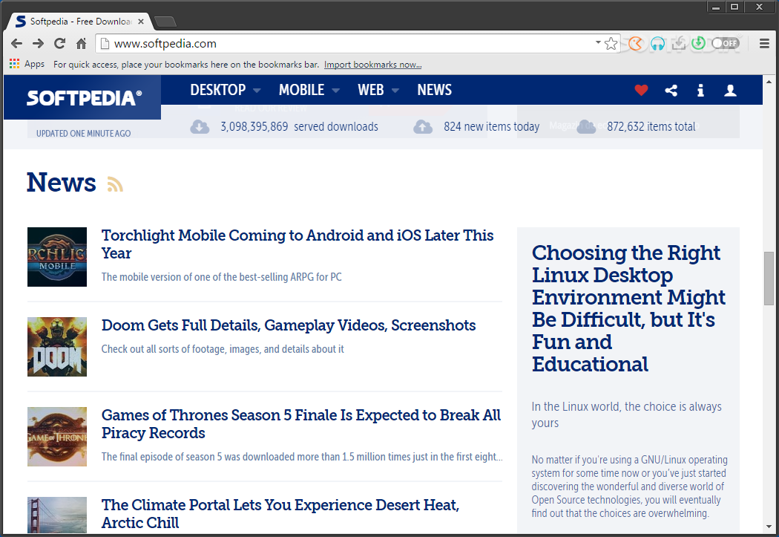Click the scrollbar up arrow
Image resolution: width=779 pixels, height=537 pixels.
(x=769, y=81)
